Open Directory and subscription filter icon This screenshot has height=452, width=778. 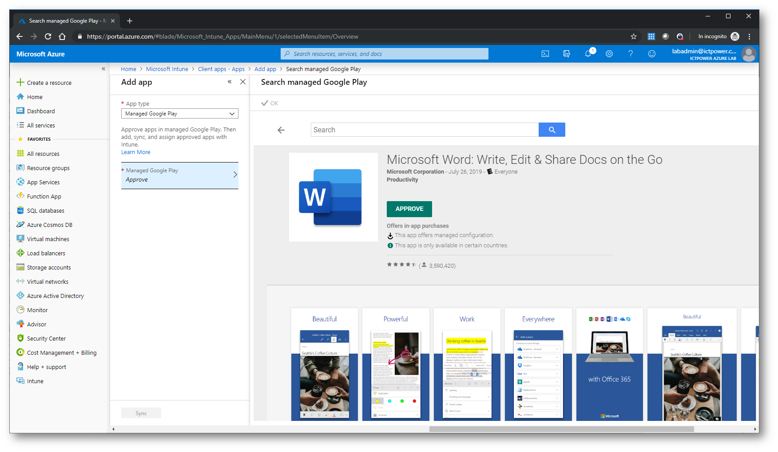pos(567,54)
